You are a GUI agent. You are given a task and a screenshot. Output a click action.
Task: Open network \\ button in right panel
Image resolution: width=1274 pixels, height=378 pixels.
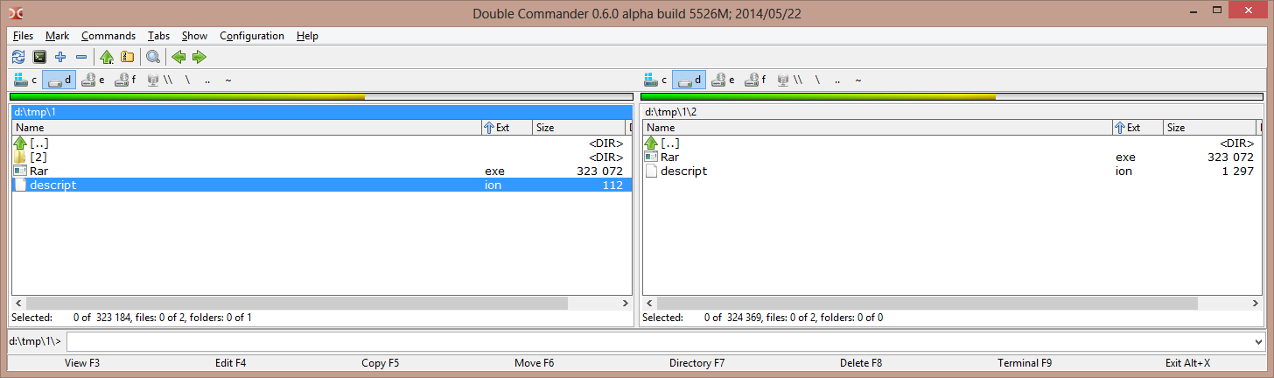click(x=790, y=80)
